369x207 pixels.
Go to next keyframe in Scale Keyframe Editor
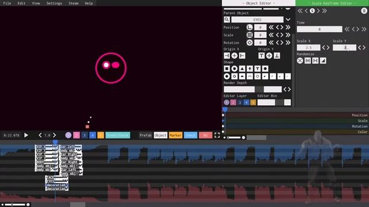click(x=318, y=11)
